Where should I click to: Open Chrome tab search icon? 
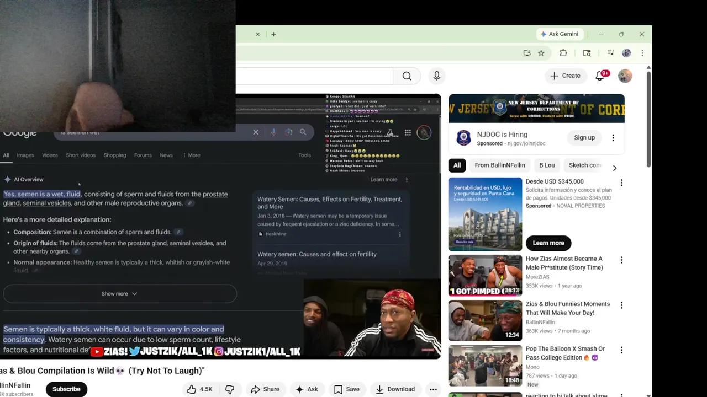click(587, 53)
